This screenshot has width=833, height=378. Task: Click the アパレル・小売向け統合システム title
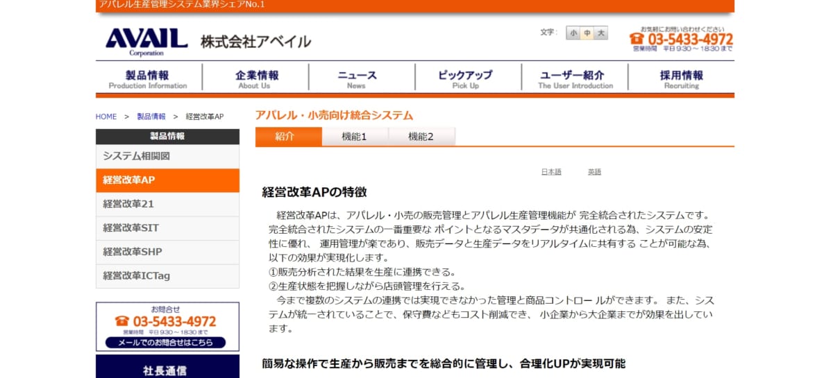point(334,115)
